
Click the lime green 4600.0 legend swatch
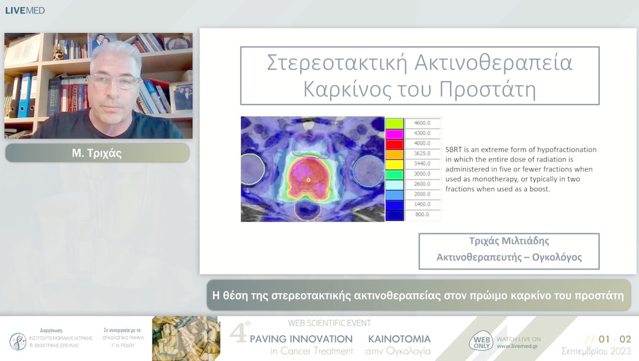tap(395, 124)
